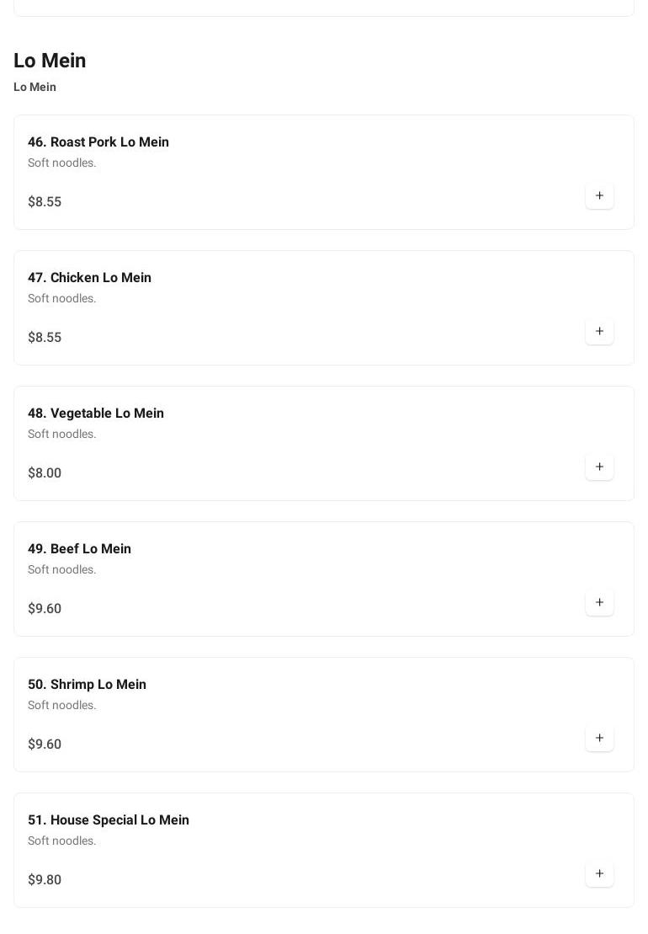The width and height of the screenshot is (648, 934).
Task: Click the $9.80 House Special price
Action: point(45,880)
